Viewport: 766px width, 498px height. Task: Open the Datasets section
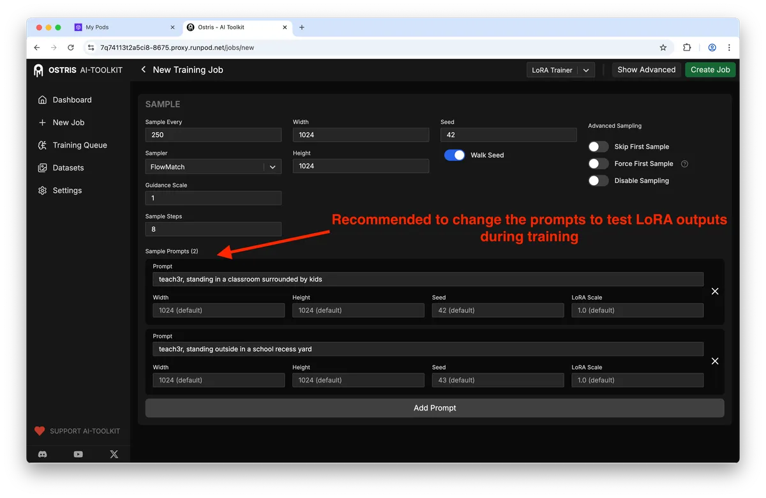tap(67, 167)
